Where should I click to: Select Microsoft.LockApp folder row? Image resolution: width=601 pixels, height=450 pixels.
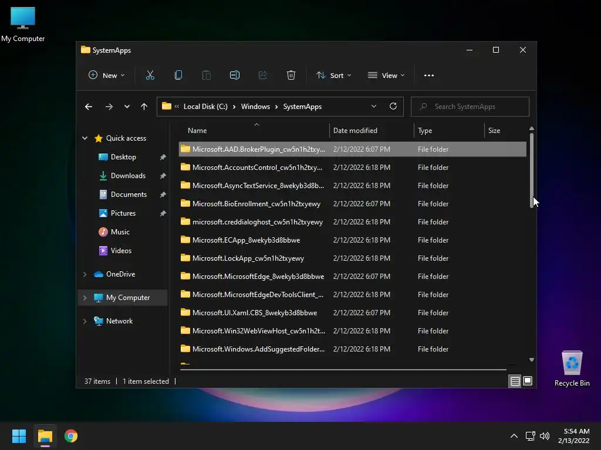click(x=352, y=258)
